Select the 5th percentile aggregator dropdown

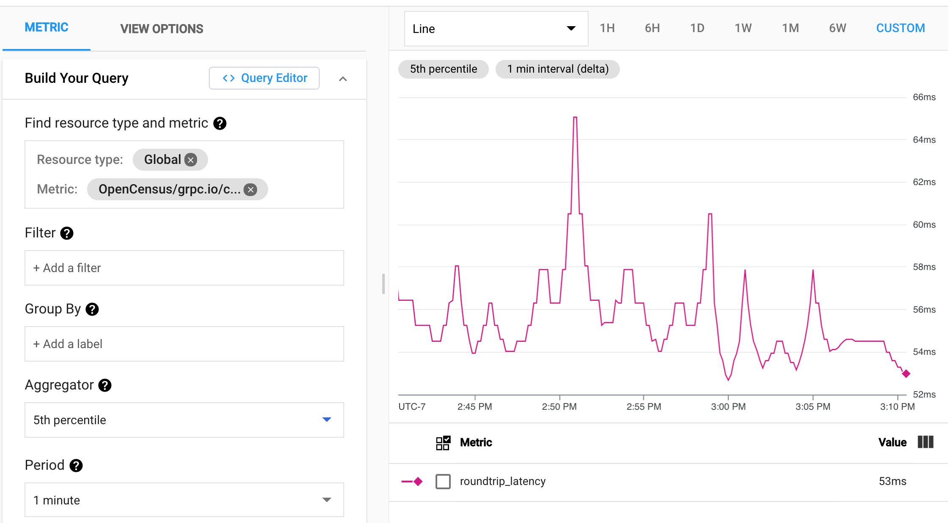[x=184, y=420]
